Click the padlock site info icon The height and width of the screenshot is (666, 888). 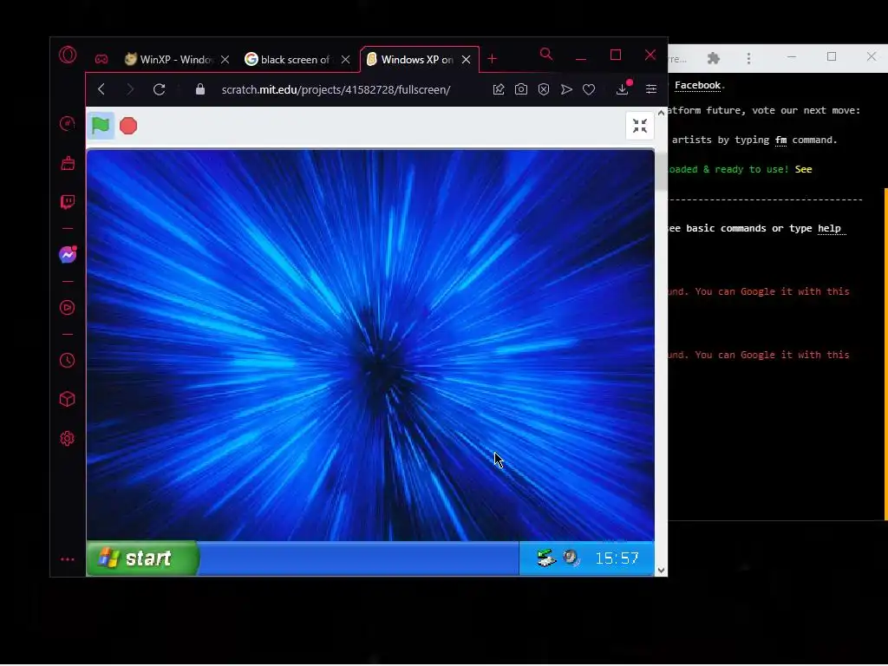click(200, 89)
